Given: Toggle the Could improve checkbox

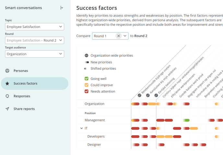Looking at the screenshot, I should click(87, 85).
